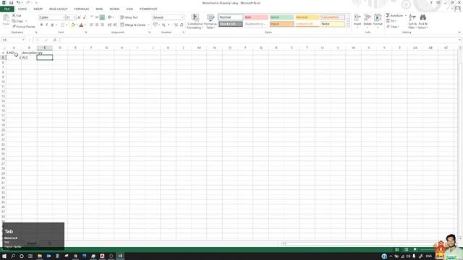Increase decimal places in Number group
This screenshot has height=260, width=463.
coord(177,25)
